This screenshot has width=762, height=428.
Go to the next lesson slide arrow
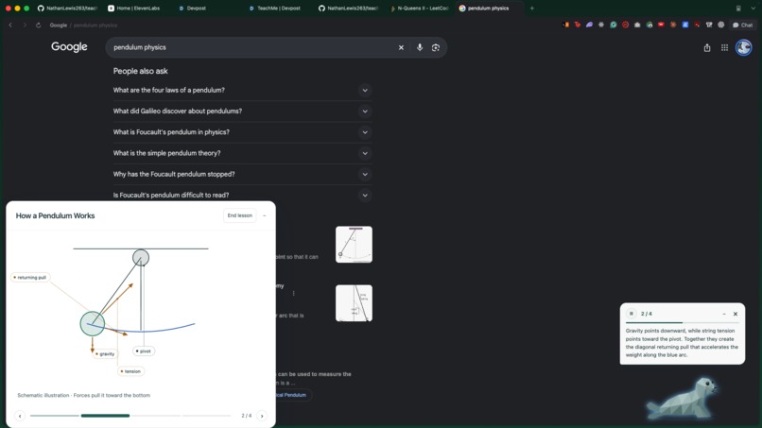262,416
